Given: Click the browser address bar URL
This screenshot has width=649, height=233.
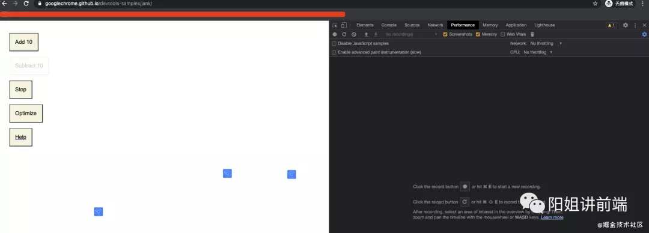Looking at the screenshot, I should click(99, 4).
